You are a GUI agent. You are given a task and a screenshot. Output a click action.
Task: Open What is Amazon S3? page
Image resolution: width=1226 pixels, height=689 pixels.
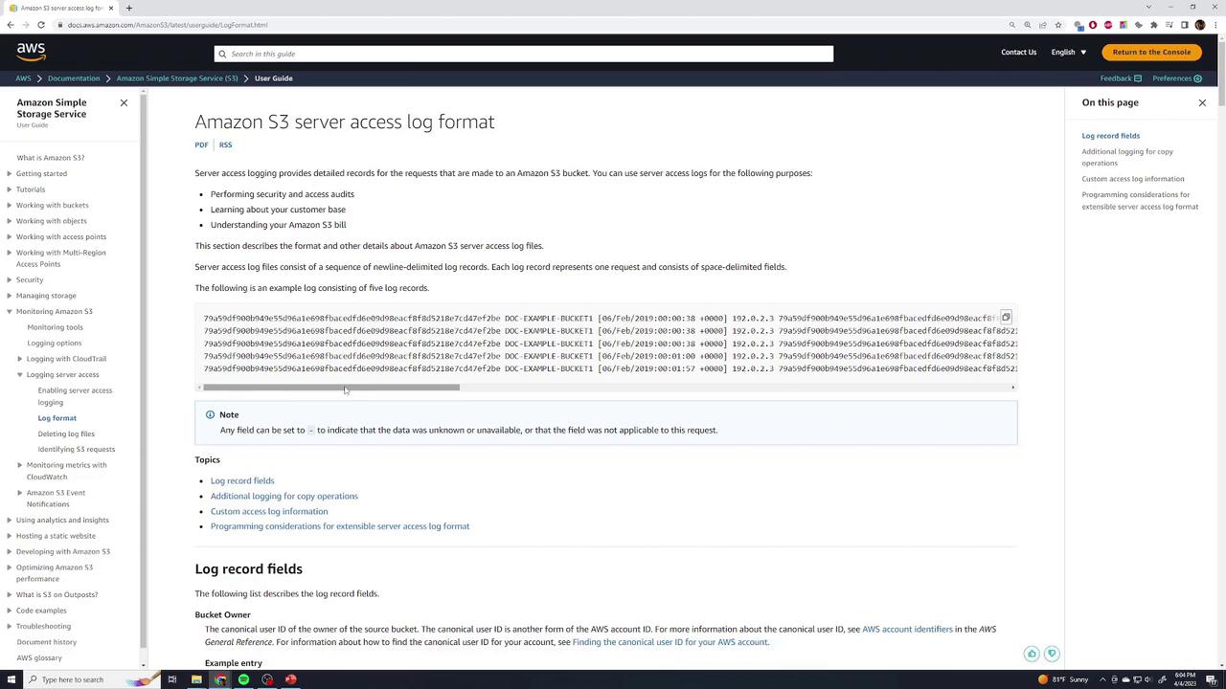point(50,158)
